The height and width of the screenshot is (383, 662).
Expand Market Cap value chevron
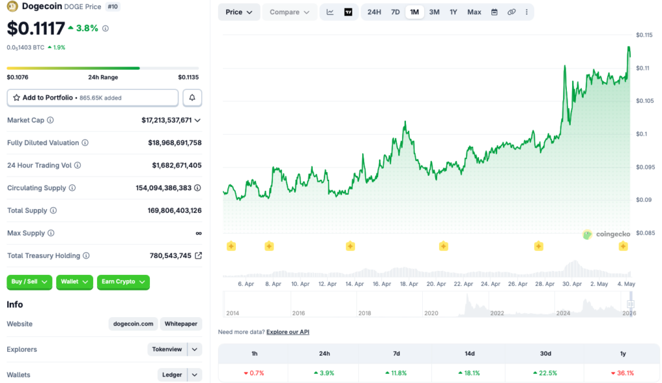click(x=197, y=120)
